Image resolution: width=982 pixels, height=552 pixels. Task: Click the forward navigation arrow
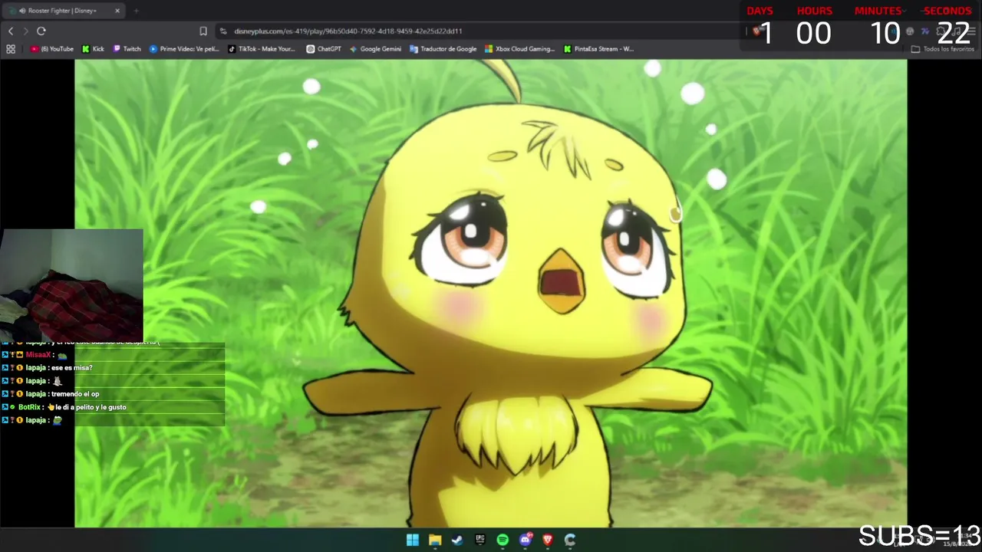click(x=25, y=31)
